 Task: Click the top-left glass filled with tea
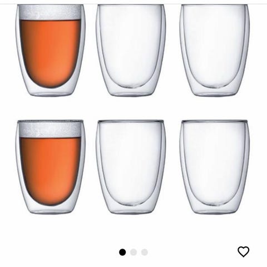click(51, 50)
